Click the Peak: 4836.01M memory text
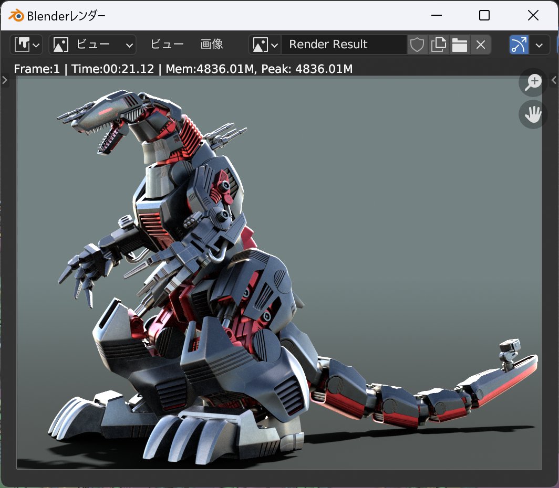The height and width of the screenshot is (488, 559). point(307,69)
